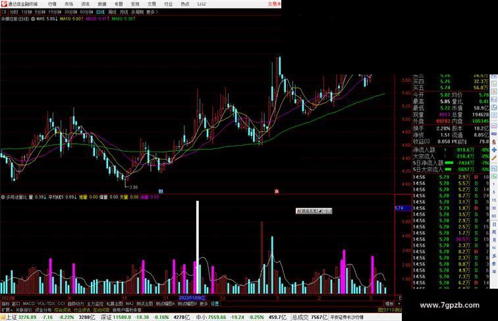Click the round icon beside 多周速量比 indicator
This screenshot has width=498, height=321.
pyautogui.click(x=3, y=197)
